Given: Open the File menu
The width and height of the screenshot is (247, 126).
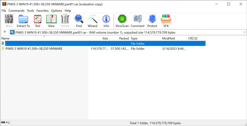Looking at the screenshot, I should (x=4, y=11).
